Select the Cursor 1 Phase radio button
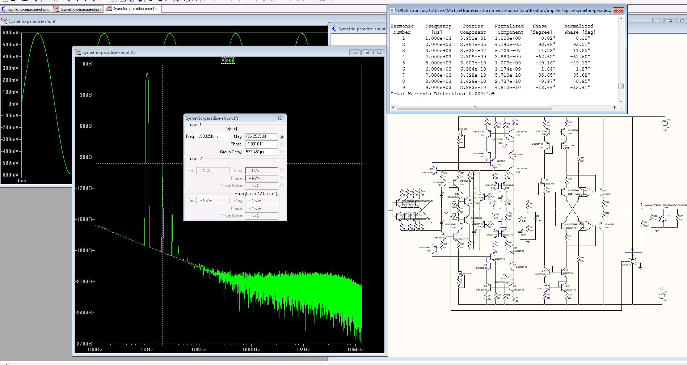 coord(282,144)
